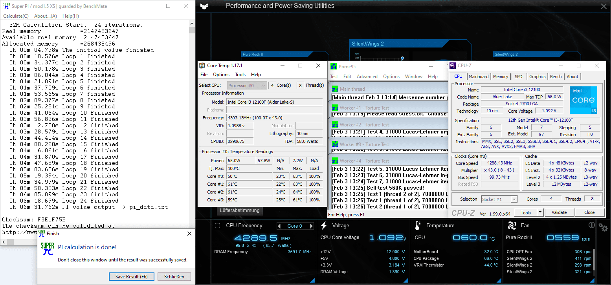Switch to the Mainboard tab in CPU-Z
Viewport: 611px width, 285px height.
[479, 77]
